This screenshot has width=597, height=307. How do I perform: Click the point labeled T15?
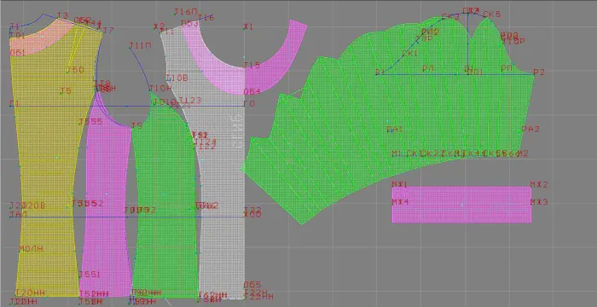(x=252, y=65)
